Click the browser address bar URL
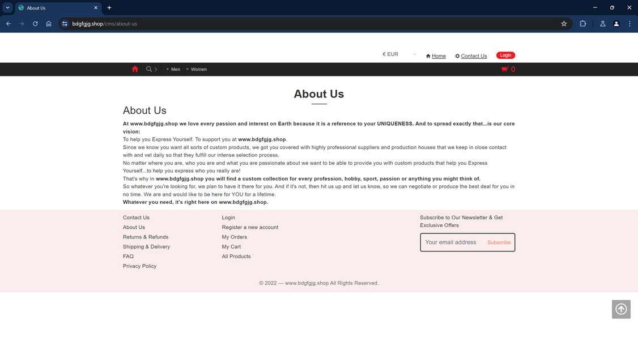The height and width of the screenshot is (341, 638). (105, 24)
